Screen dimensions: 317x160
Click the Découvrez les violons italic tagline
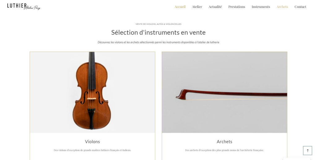point(158,42)
